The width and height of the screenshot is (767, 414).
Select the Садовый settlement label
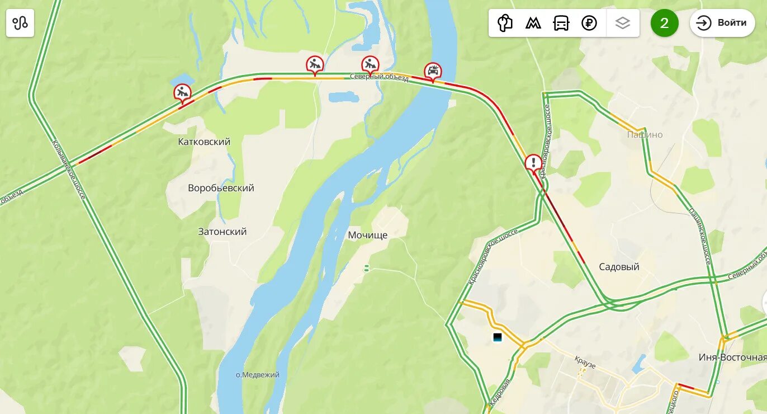point(619,267)
